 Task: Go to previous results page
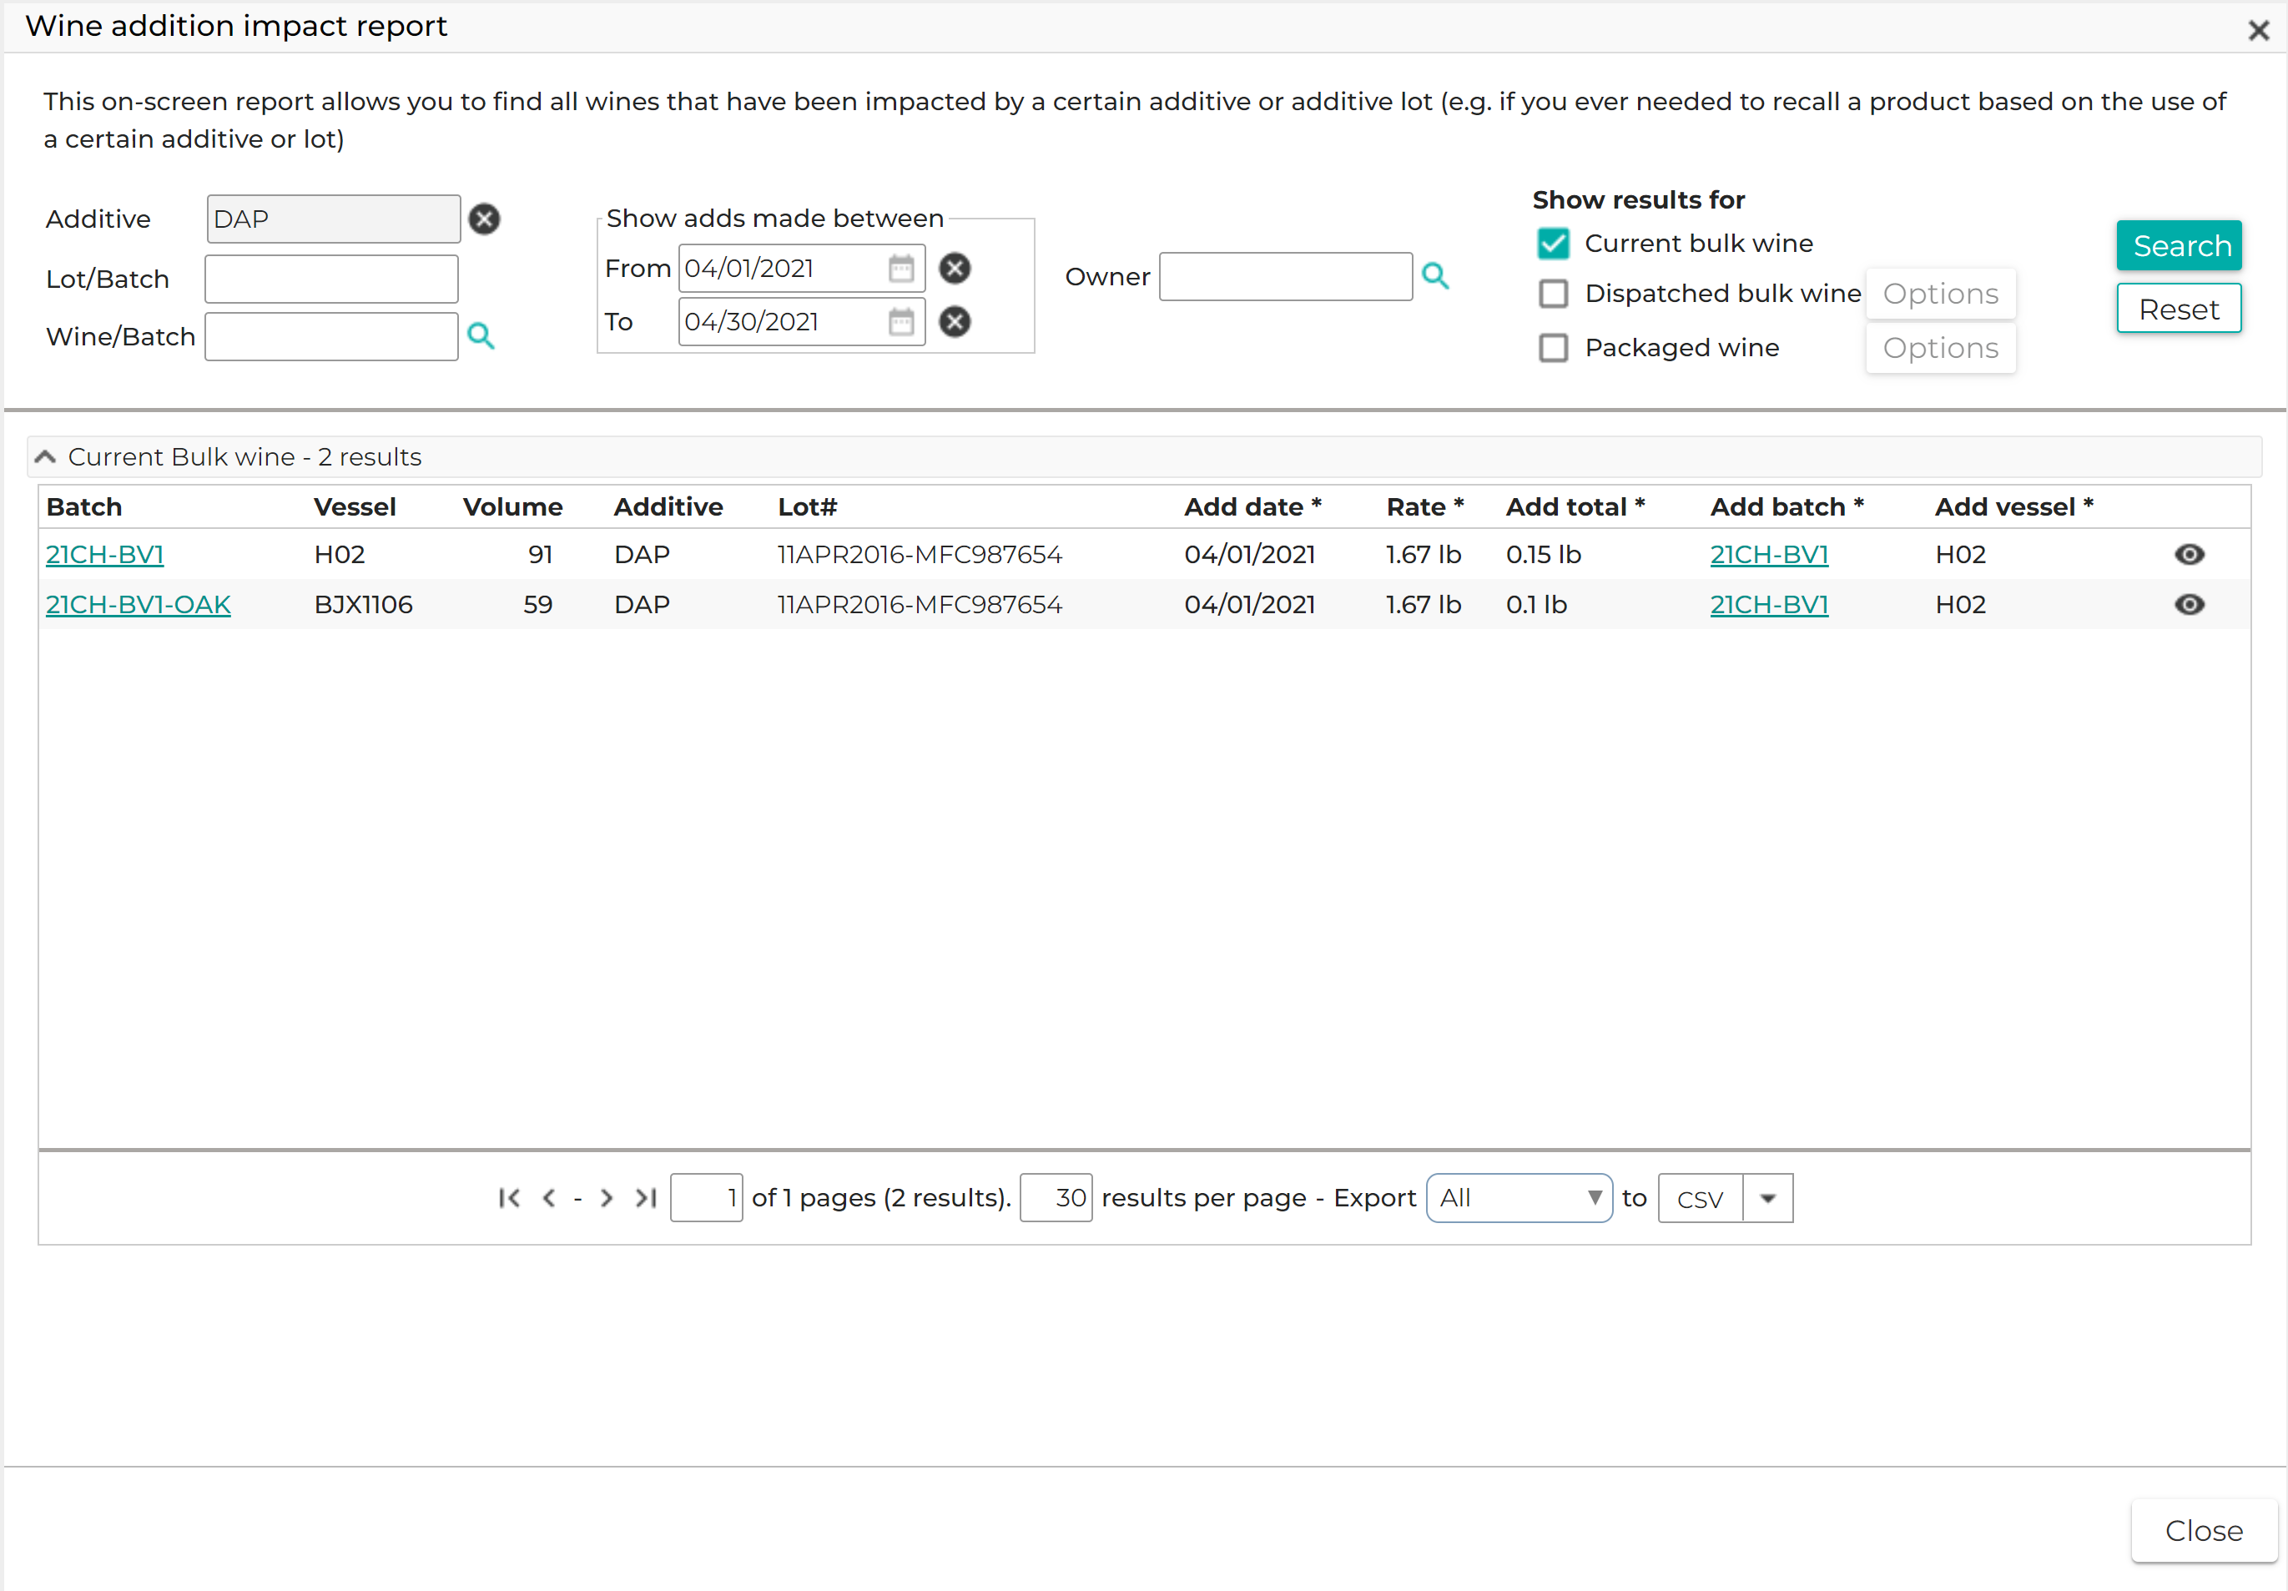tap(549, 1199)
